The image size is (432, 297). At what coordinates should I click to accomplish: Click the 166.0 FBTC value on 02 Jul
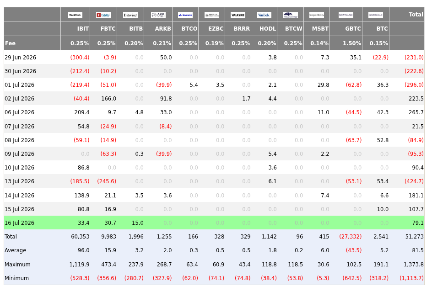(109, 99)
